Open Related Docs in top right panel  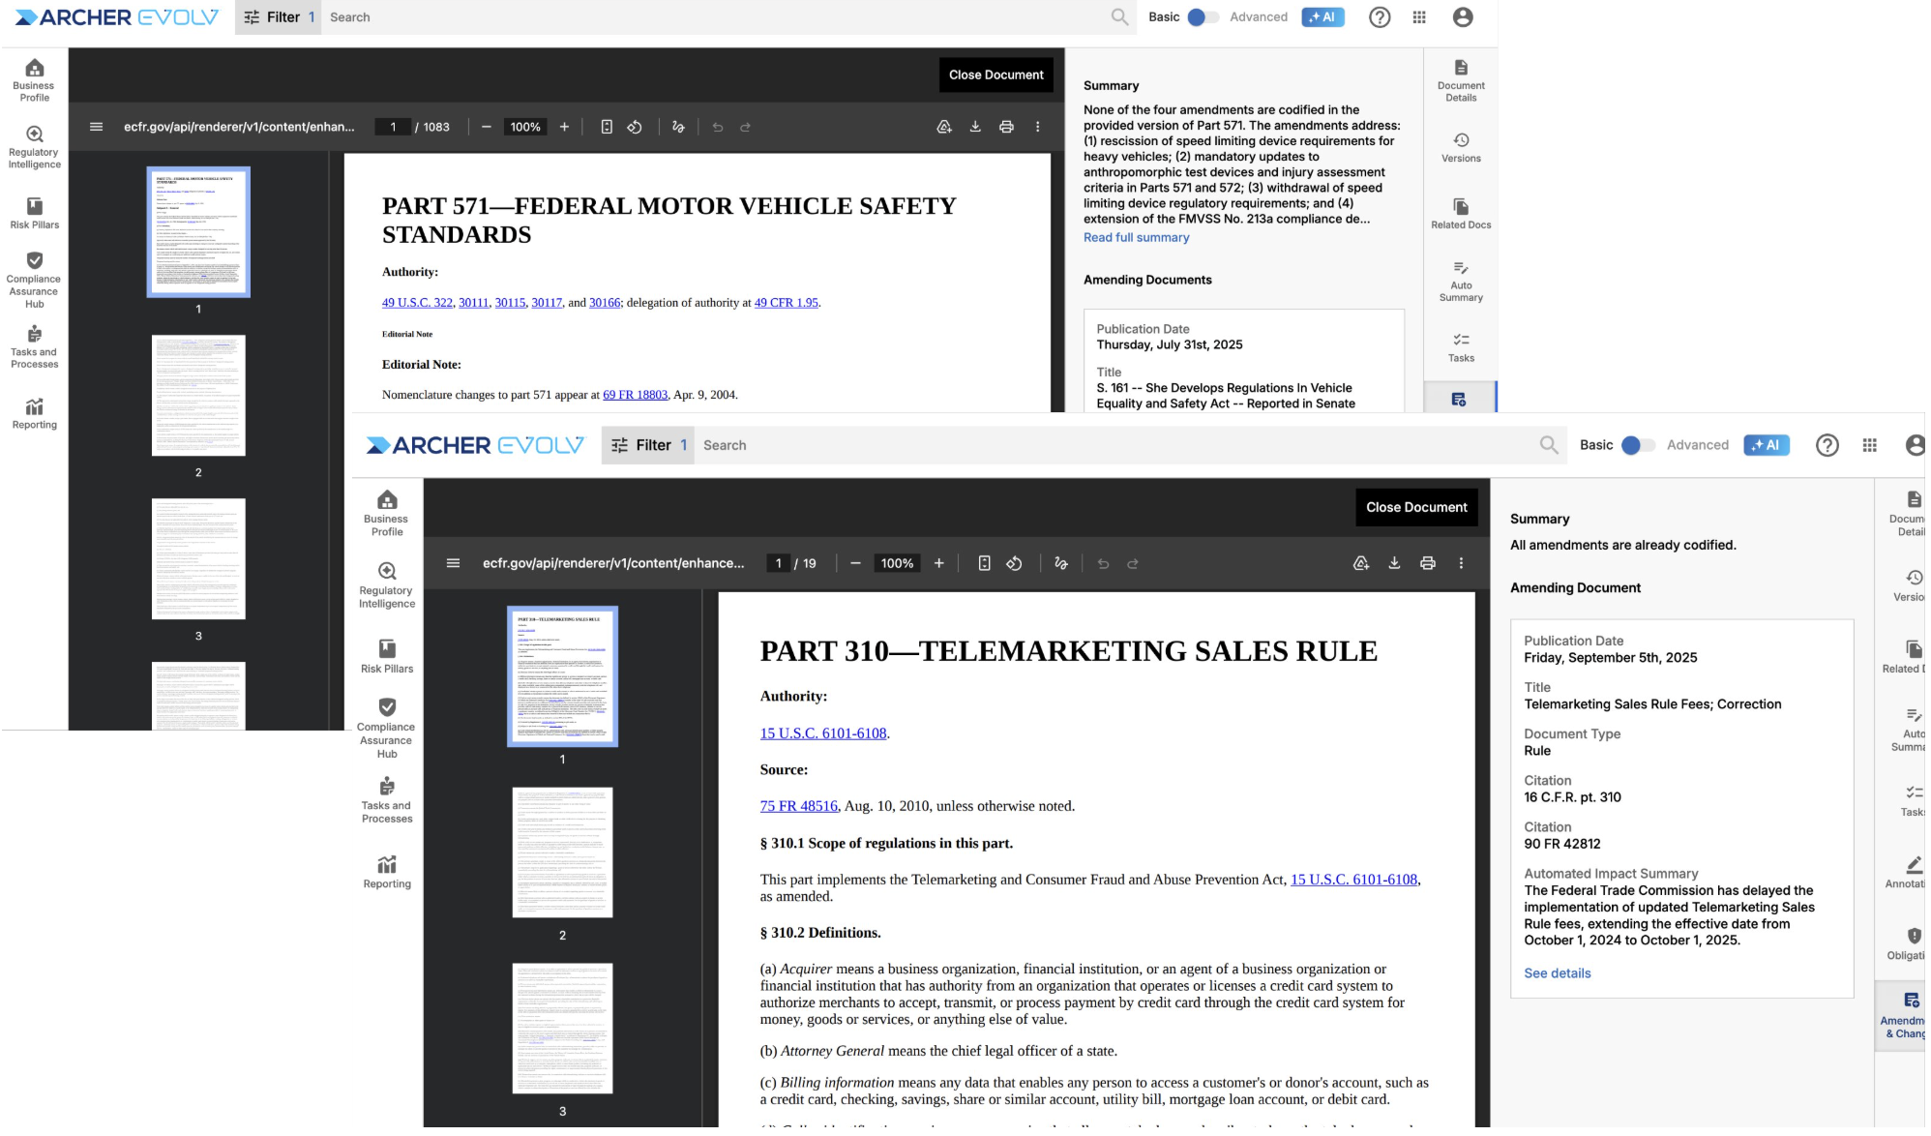click(x=1461, y=214)
